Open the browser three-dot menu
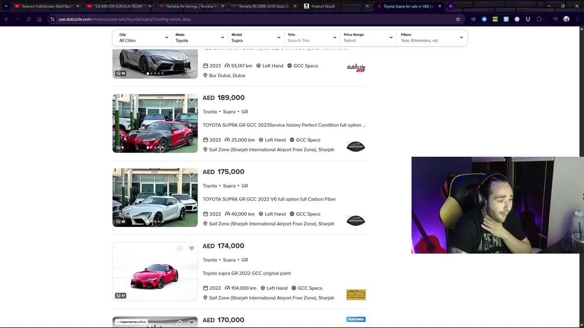The width and height of the screenshot is (584, 328). [x=577, y=19]
